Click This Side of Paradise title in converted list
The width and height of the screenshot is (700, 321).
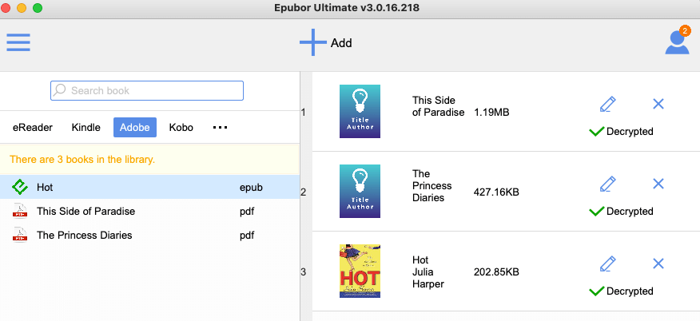point(439,106)
